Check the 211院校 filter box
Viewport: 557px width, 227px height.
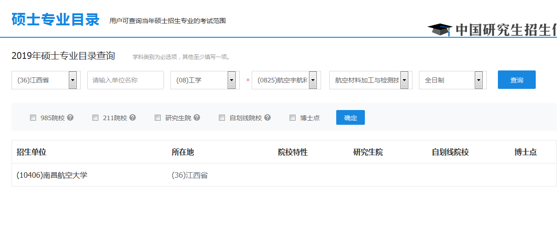coord(95,117)
